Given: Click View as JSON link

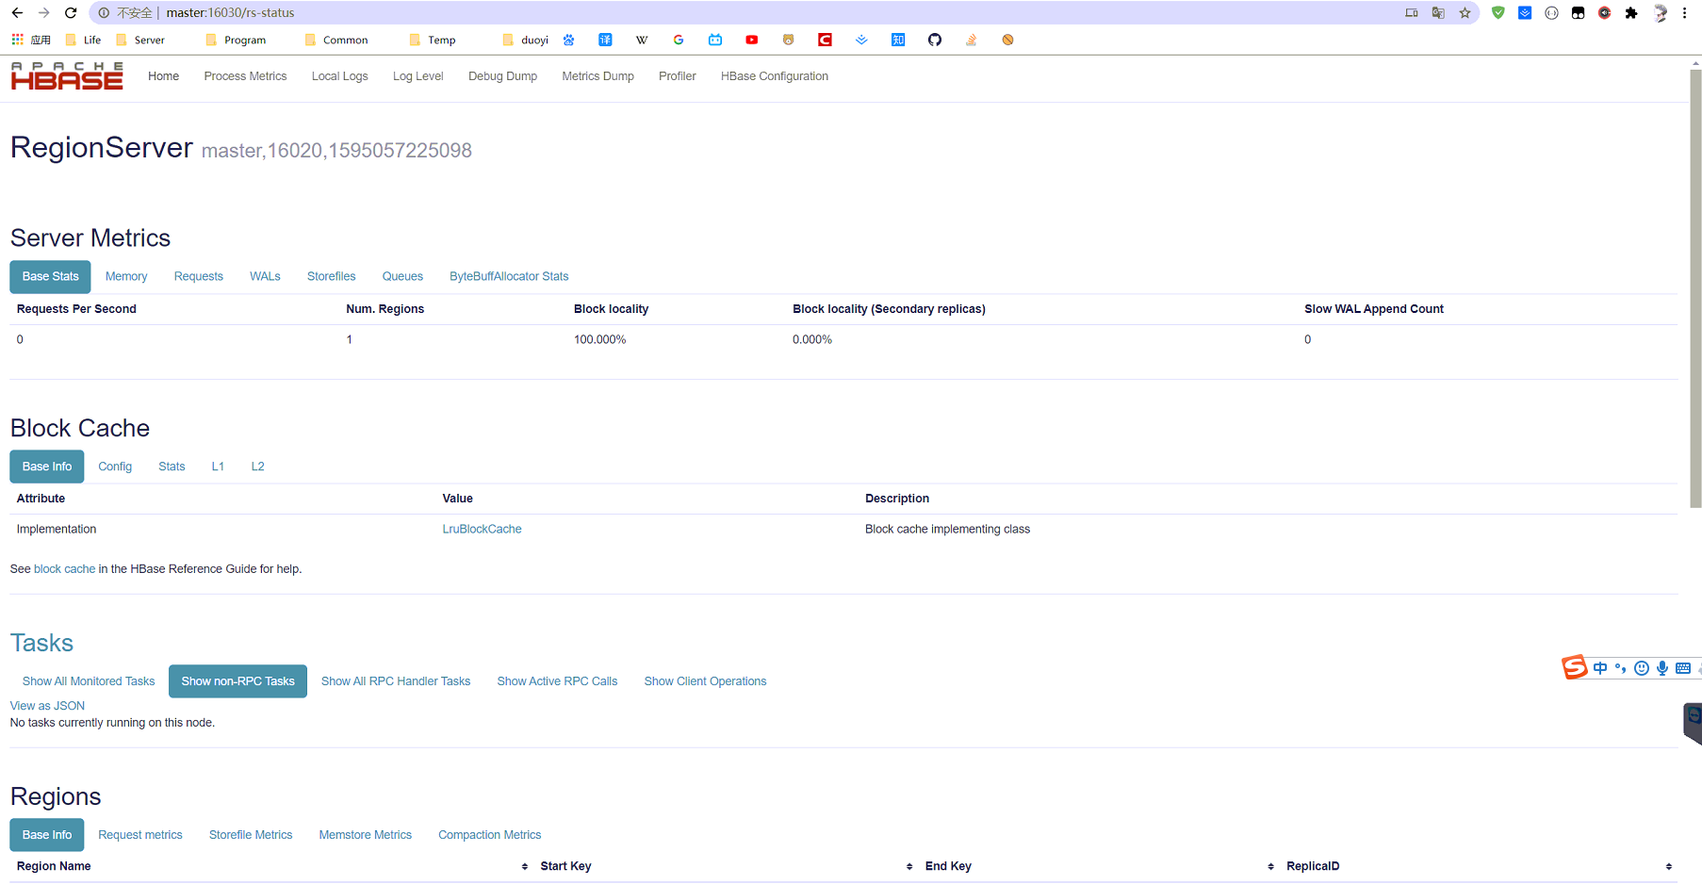Looking at the screenshot, I should pyautogui.click(x=47, y=706).
